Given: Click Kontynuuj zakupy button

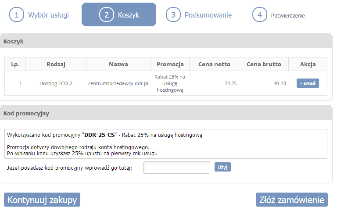Looking at the screenshot, I should pos(42,200).
